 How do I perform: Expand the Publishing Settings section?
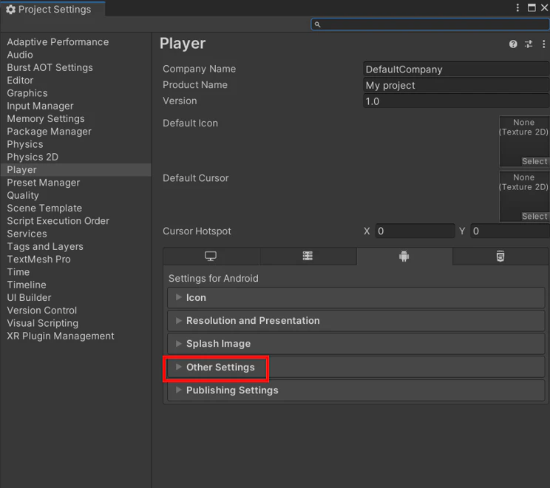click(356, 390)
